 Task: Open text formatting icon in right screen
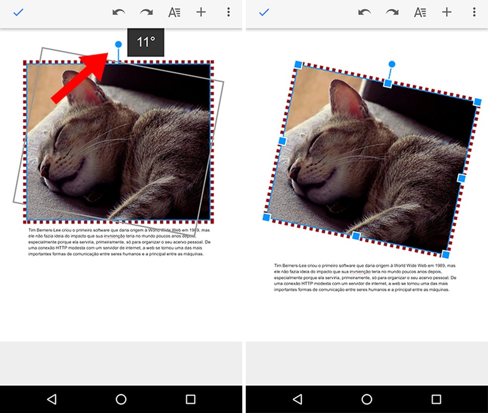pos(420,12)
